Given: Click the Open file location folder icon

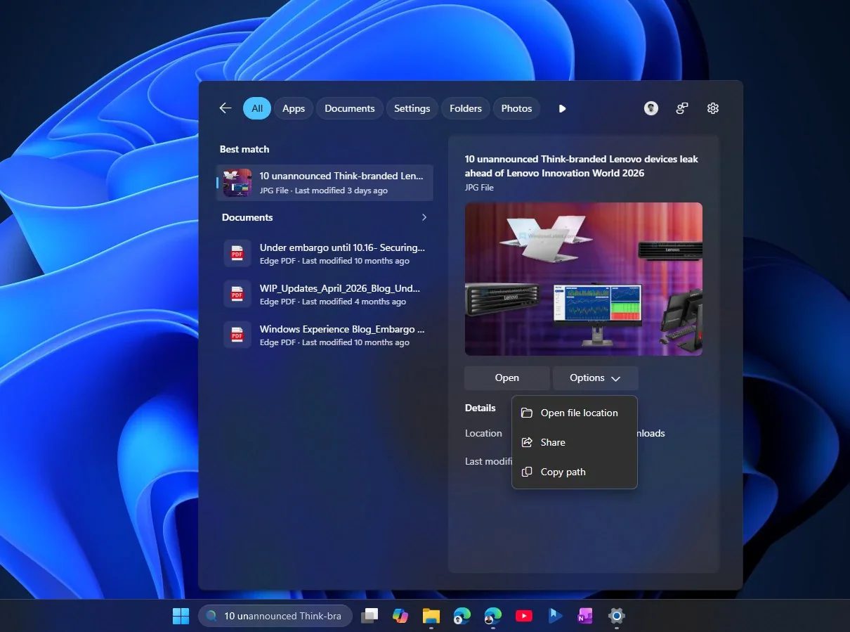Looking at the screenshot, I should click(527, 413).
